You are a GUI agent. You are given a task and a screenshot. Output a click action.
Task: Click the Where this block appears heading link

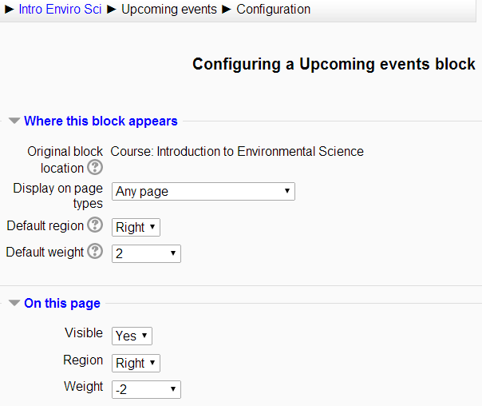click(x=101, y=121)
